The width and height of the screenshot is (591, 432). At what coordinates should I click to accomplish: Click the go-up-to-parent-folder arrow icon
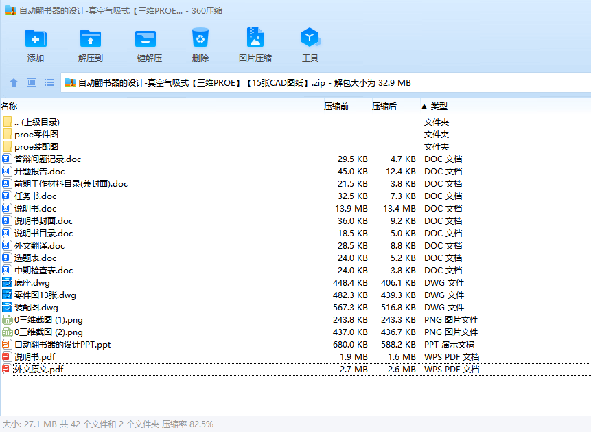pyautogui.click(x=13, y=82)
